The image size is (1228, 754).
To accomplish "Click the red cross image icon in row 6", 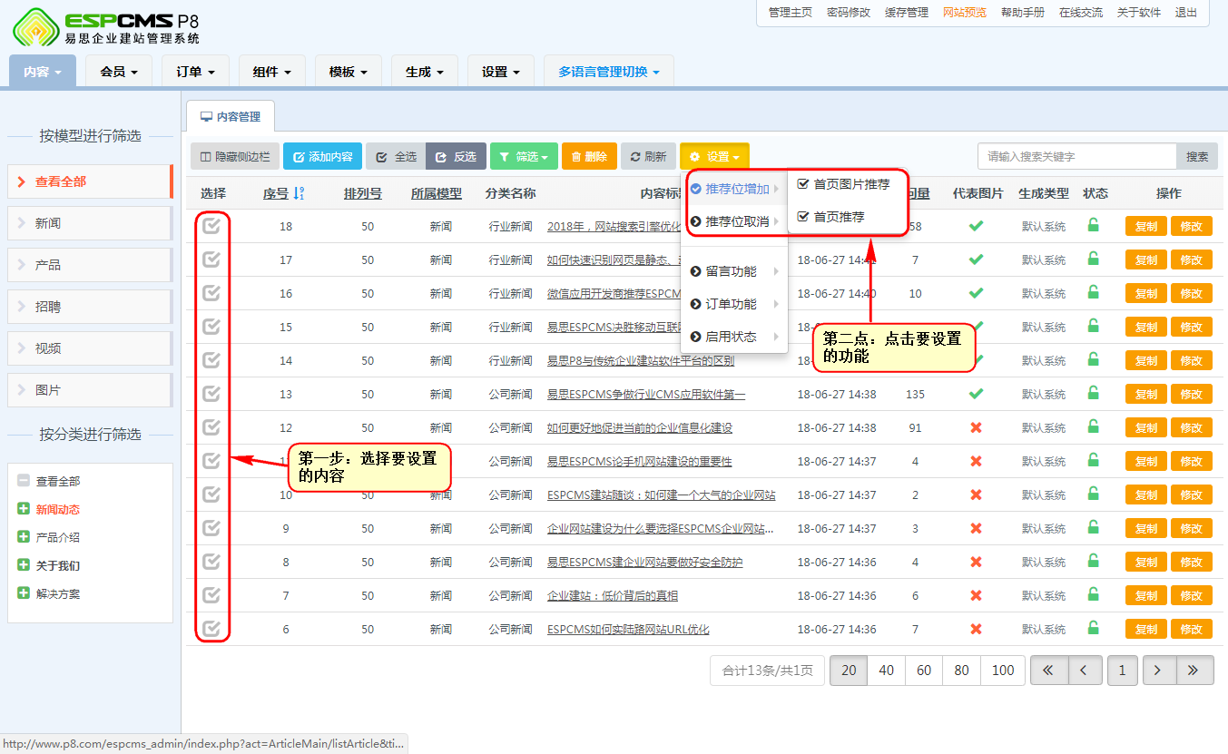I will pyautogui.click(x=977, y=629).
